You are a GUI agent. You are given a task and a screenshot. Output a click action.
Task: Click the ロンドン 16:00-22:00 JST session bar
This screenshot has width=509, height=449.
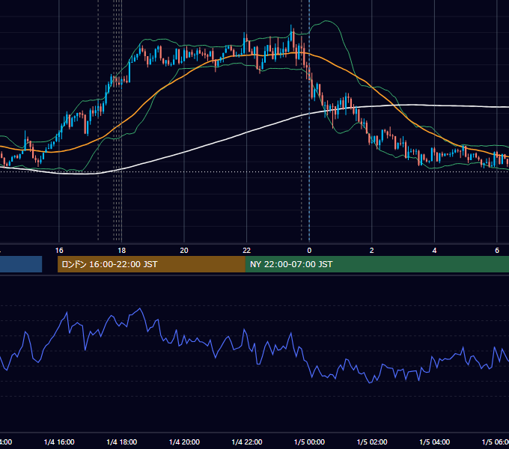tap(151, 264)
